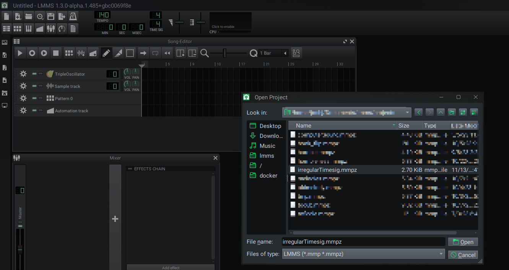Click the time signature numerator value
Image resolution: width=509 pixels, height=270 pixels.
(x=156, y=15)
